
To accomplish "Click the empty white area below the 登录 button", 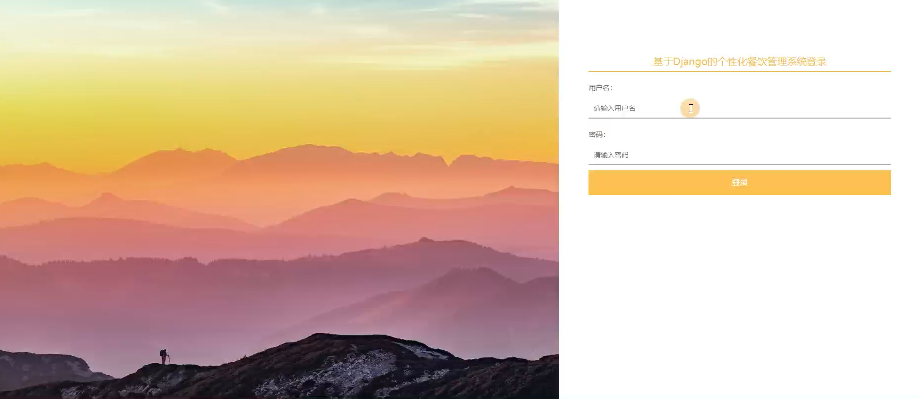I will pos(739,298).
